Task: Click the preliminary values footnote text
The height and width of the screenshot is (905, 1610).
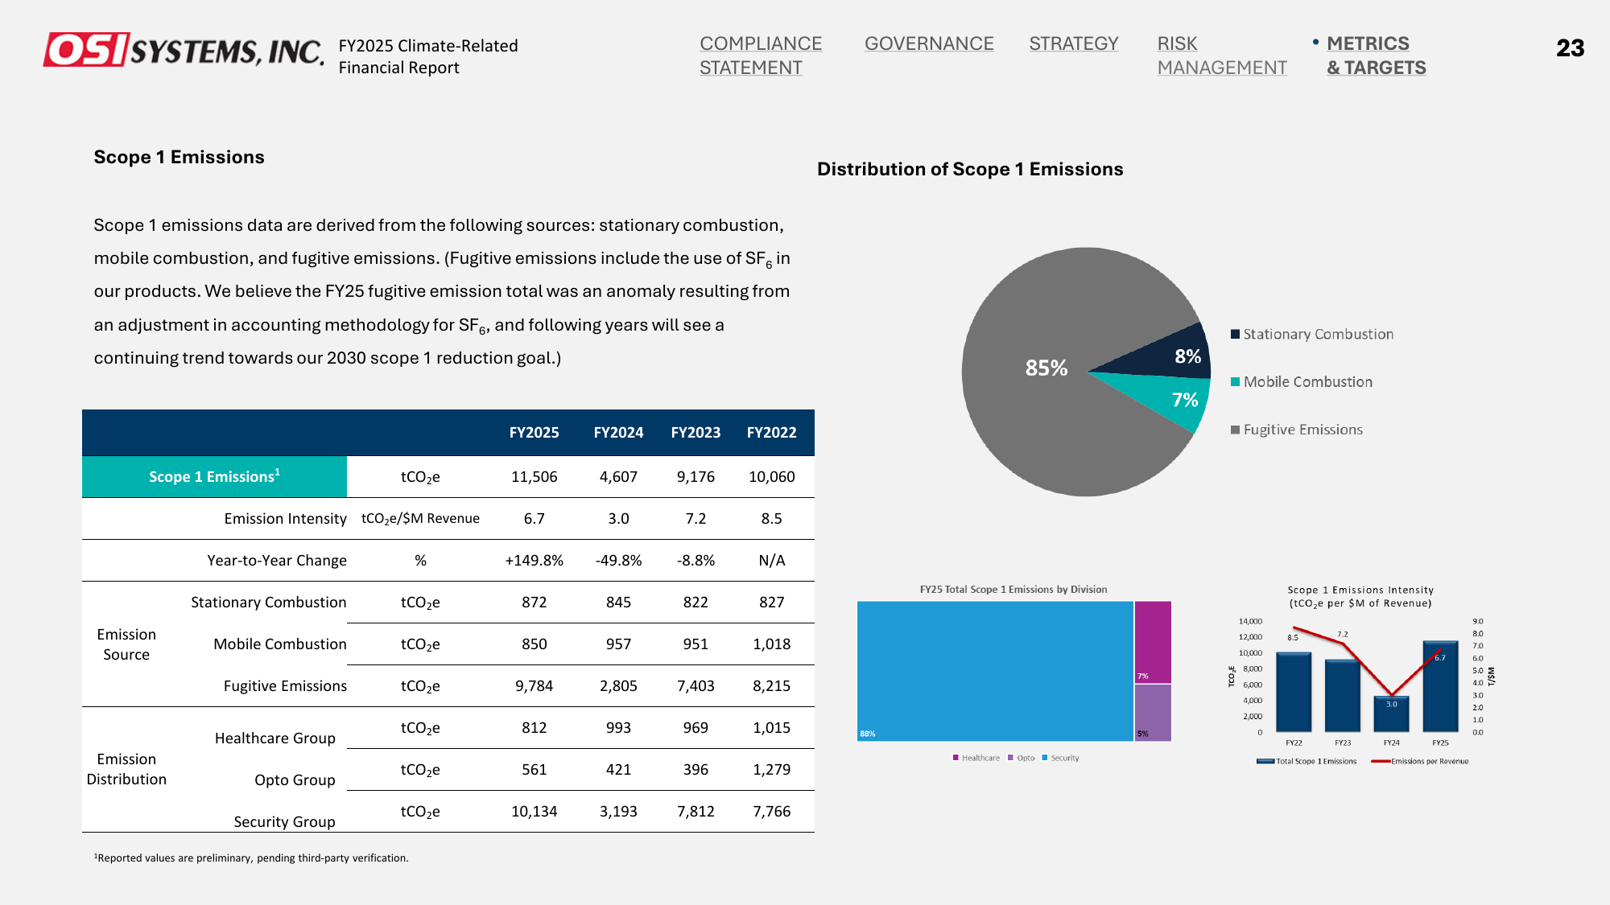Action: [x=251, y=858]
